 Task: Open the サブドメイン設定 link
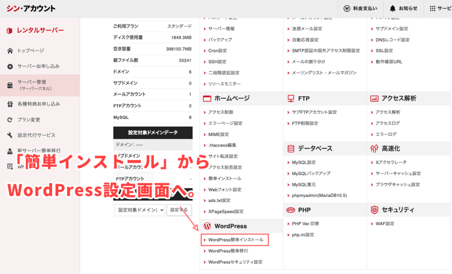pyautogui.click(x=392, y=29)
